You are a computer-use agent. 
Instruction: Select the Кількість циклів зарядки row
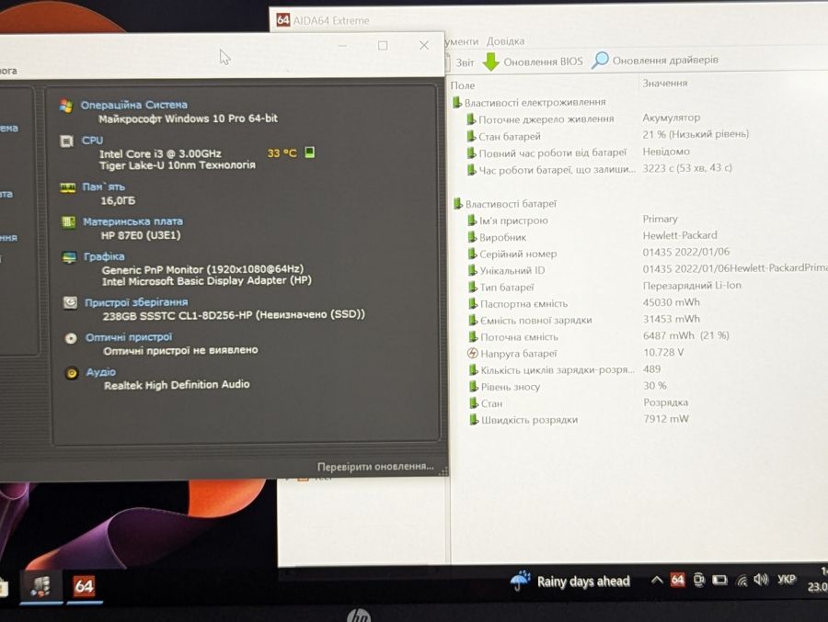[565, 369]
